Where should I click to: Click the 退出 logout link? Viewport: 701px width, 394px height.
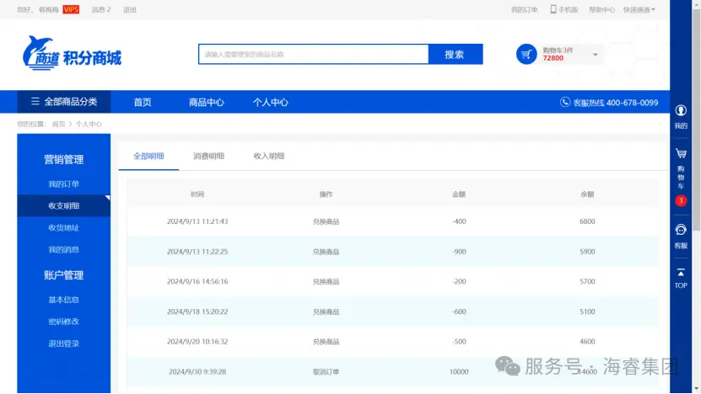pyautogui.click(x=129, y=9)
